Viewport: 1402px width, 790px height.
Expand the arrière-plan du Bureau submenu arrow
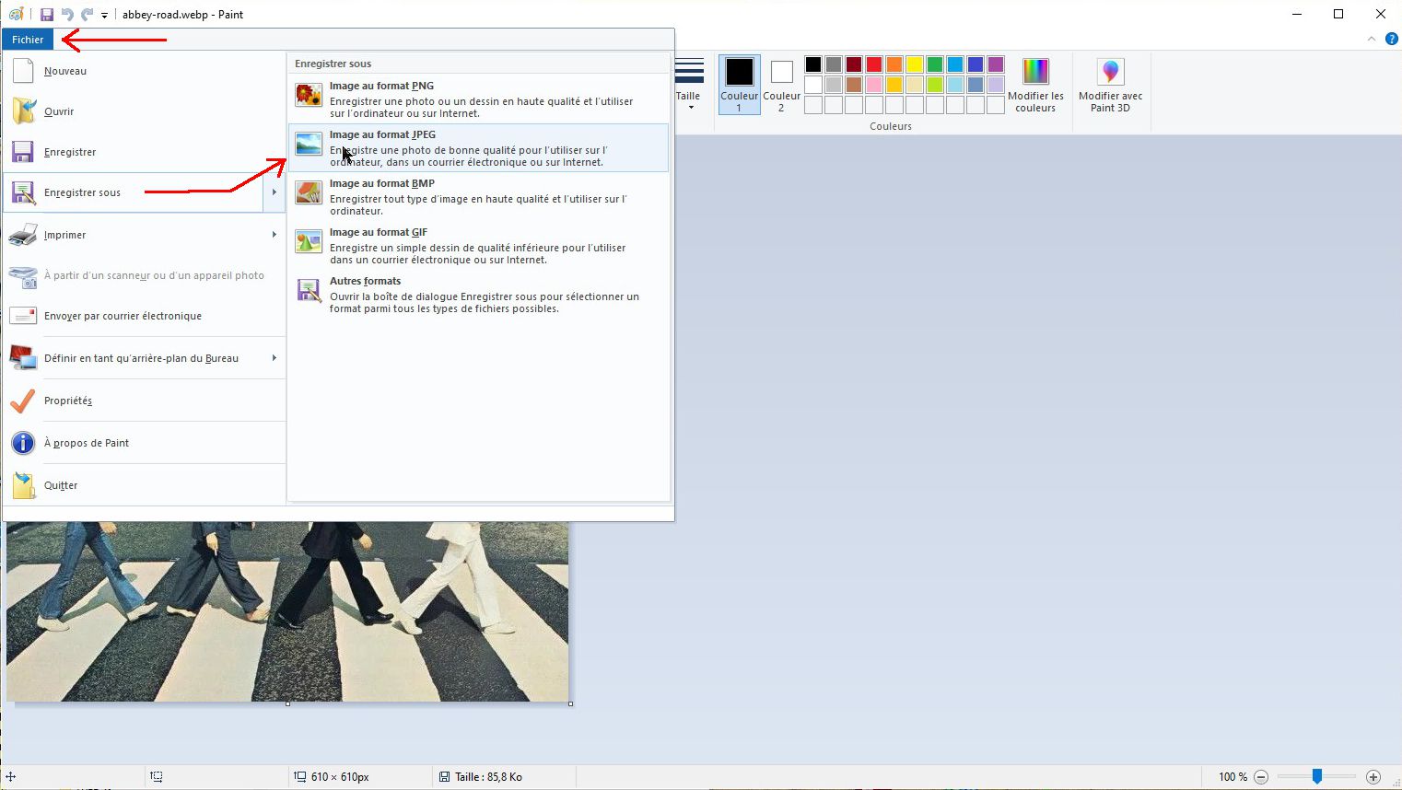pyautogui.click(x=275, y=358)
